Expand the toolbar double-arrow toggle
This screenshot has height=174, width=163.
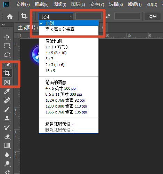pyautogui.click(x=3, y=25)
